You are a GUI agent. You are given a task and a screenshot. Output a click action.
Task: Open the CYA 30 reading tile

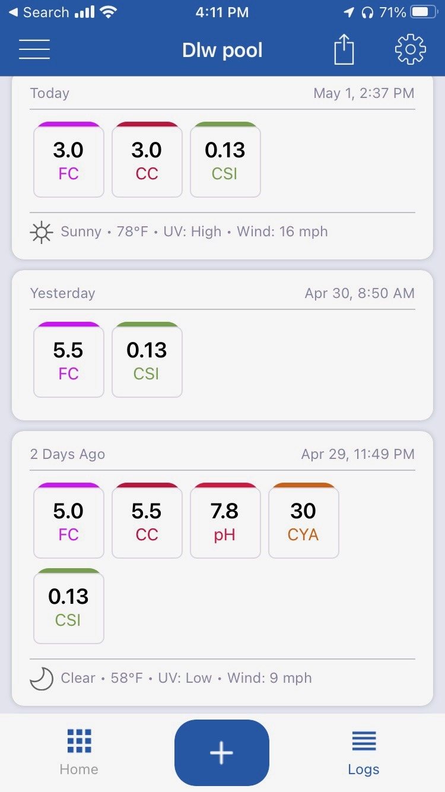(304, 521)
